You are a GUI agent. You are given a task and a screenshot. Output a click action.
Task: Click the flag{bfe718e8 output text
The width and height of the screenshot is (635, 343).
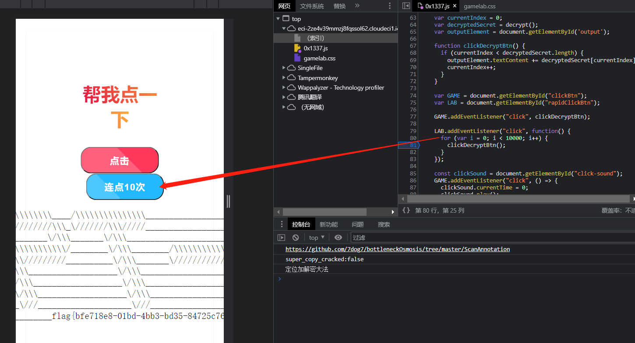click(x=138, y=316)
